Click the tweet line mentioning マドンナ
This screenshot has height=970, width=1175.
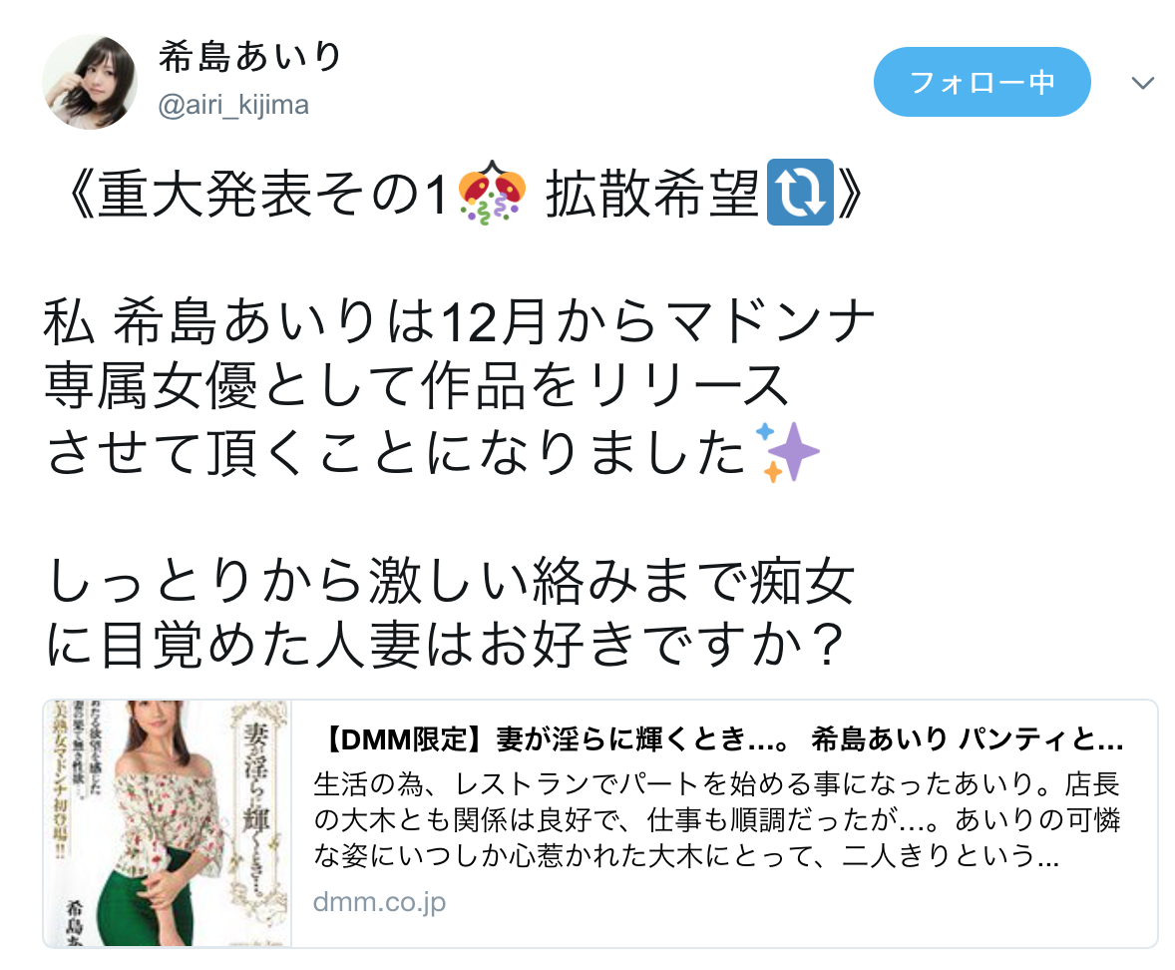click(459, 320)
